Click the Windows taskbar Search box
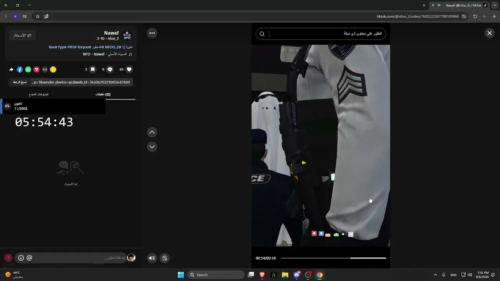This screenshot has height=281, width=500. [216, 275]
